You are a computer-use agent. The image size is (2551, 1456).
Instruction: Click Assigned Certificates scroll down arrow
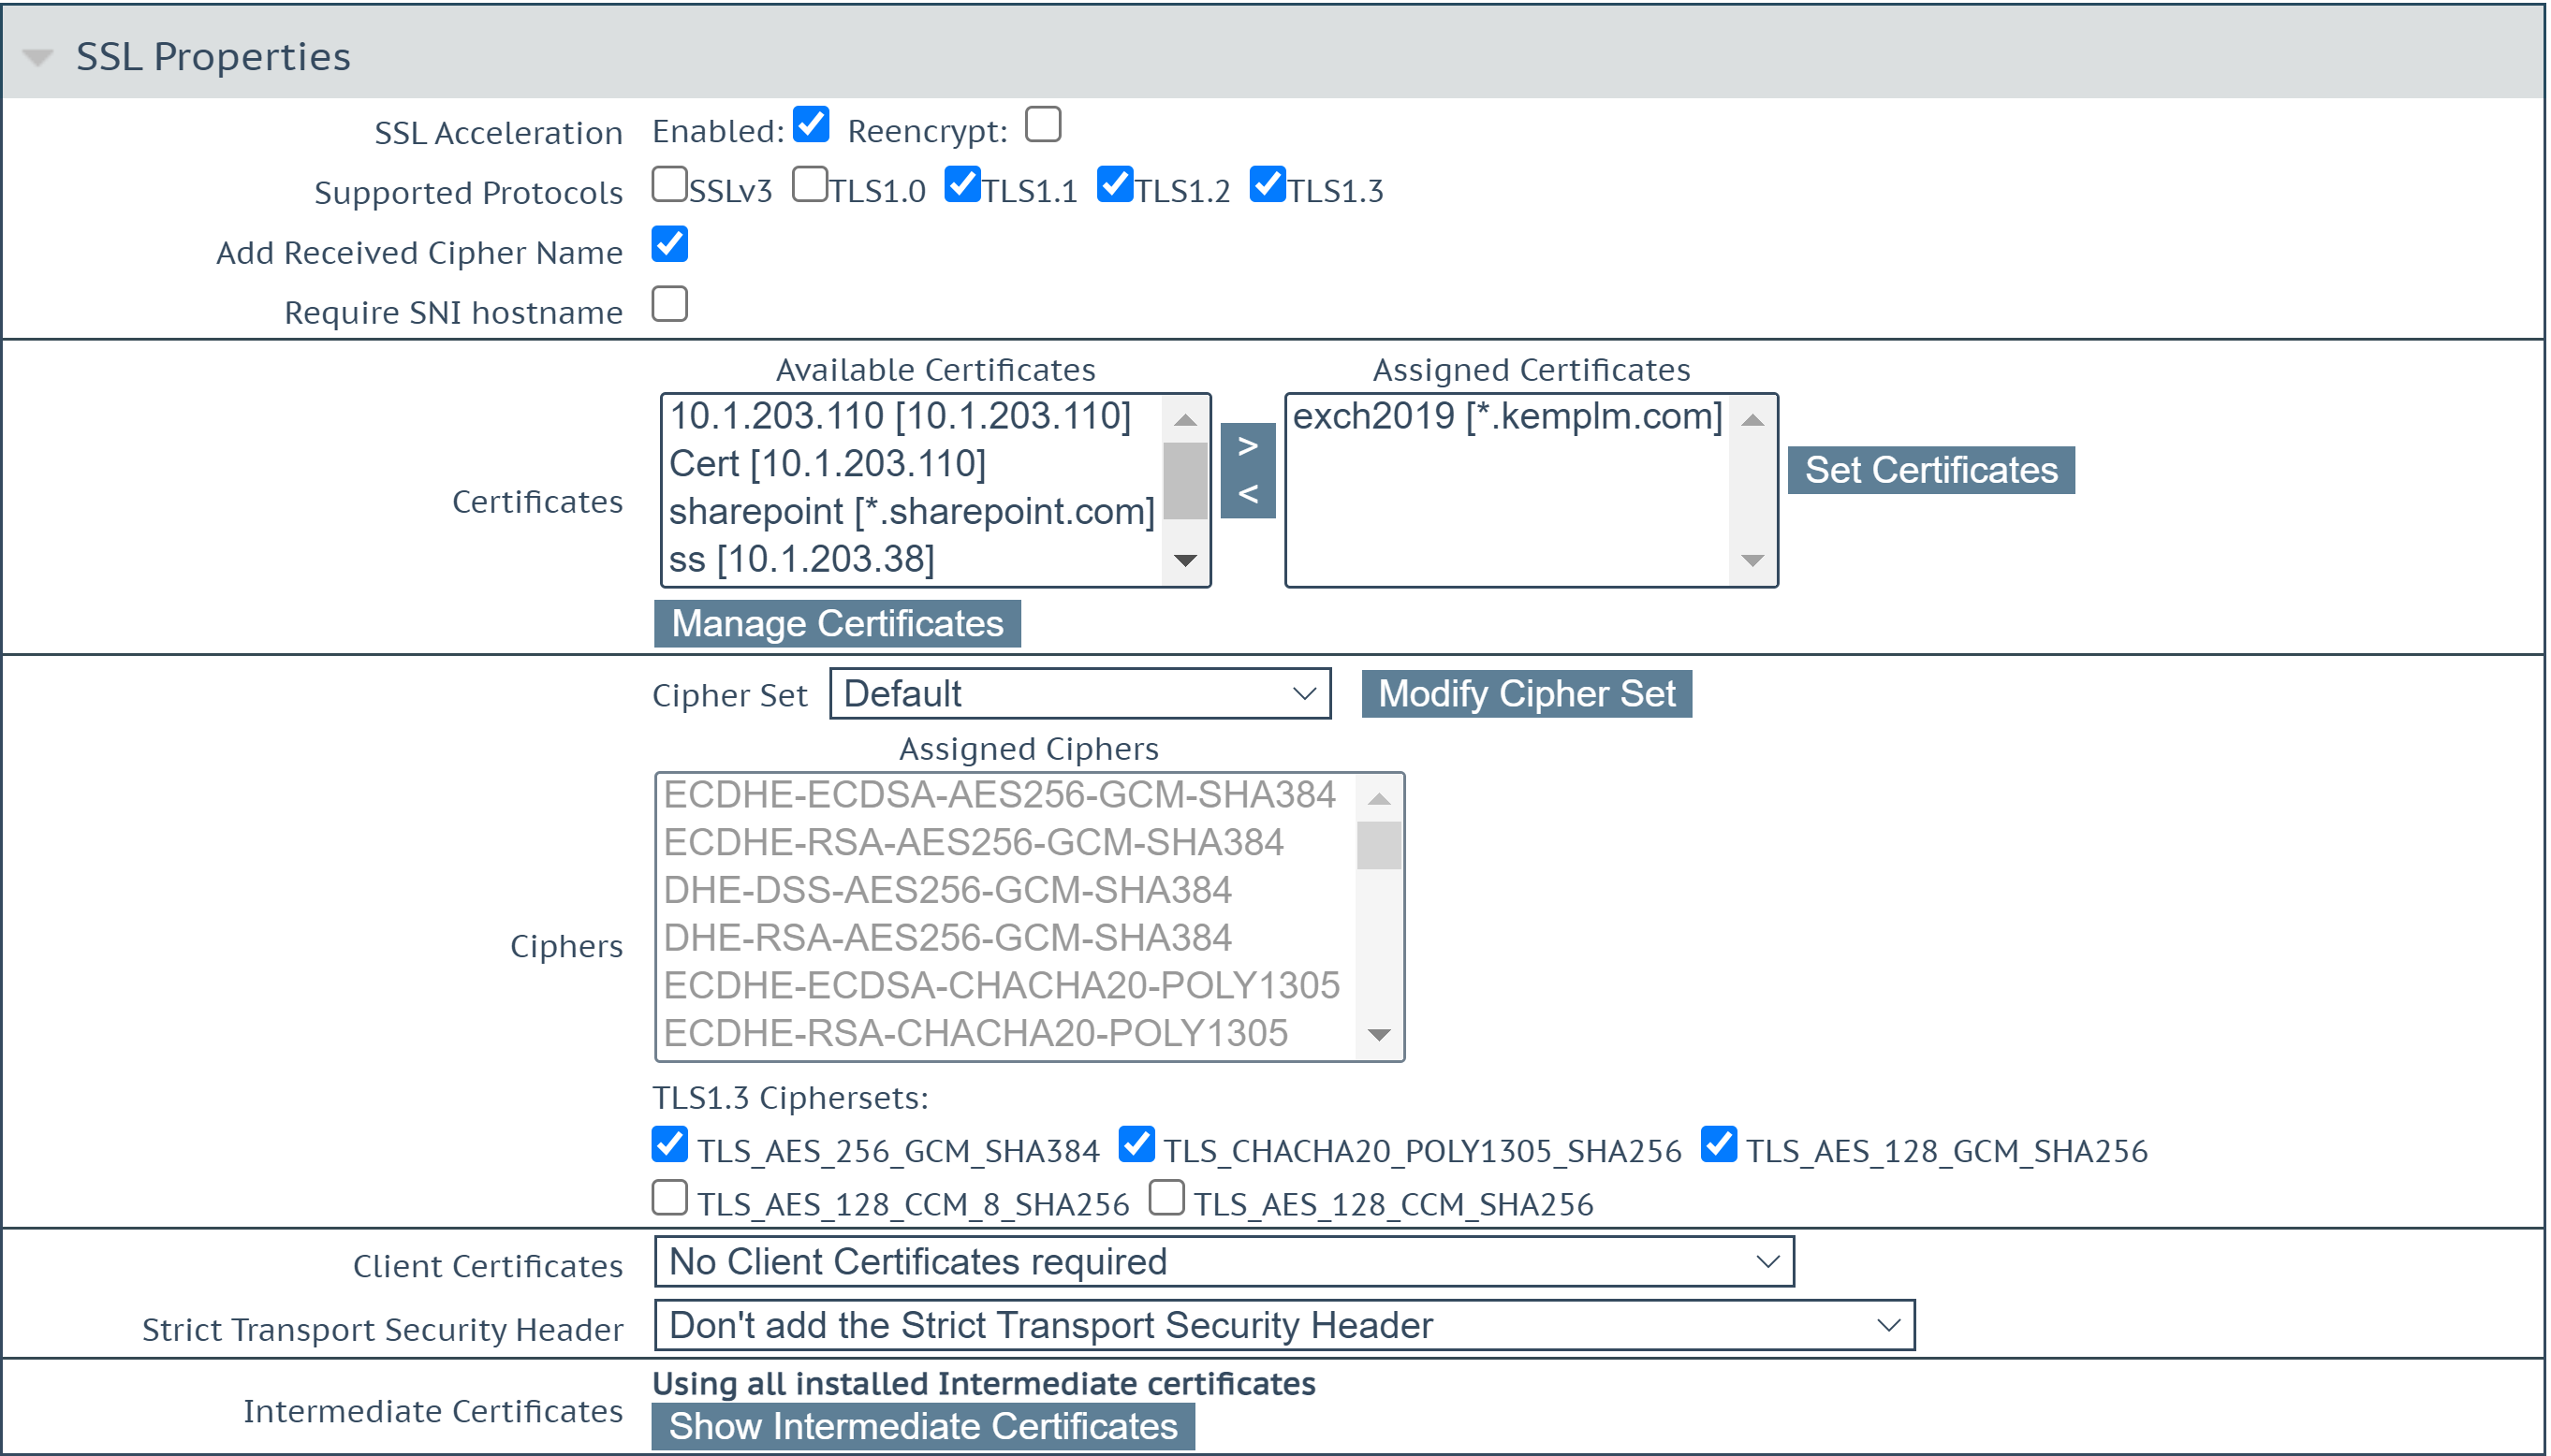1752,561
